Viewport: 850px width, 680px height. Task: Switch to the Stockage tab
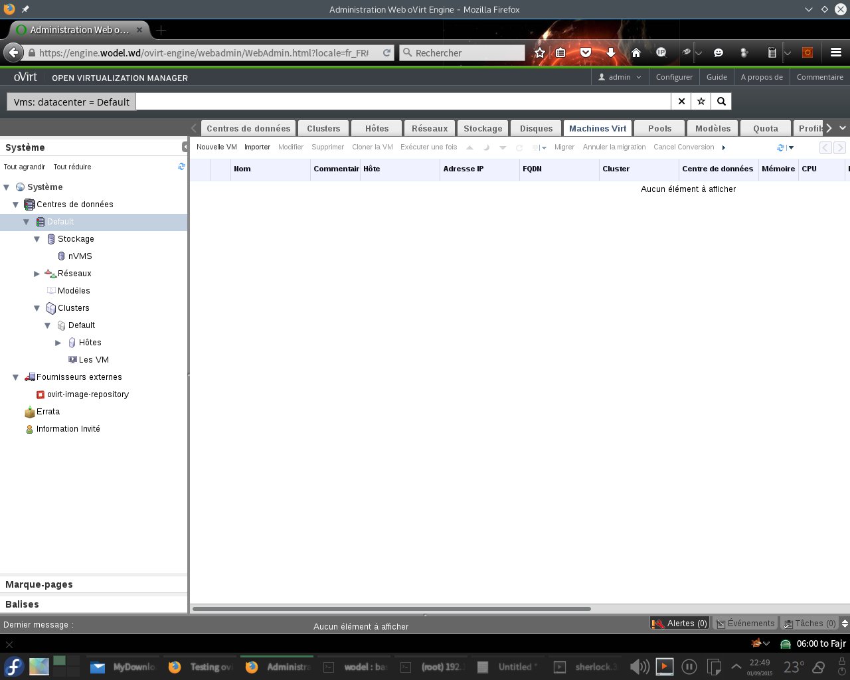tap(483, 128)
